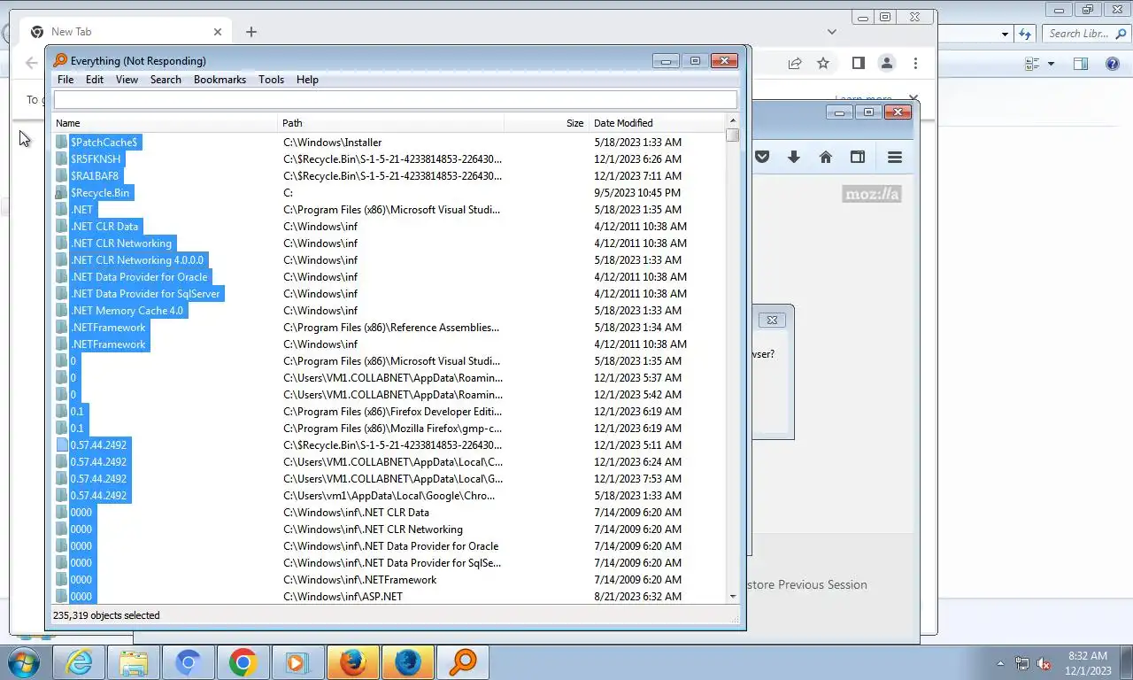Screen dimensions: 1133x680
Task: Close the Chrome New Tab tab
Action: pos(218,32)
